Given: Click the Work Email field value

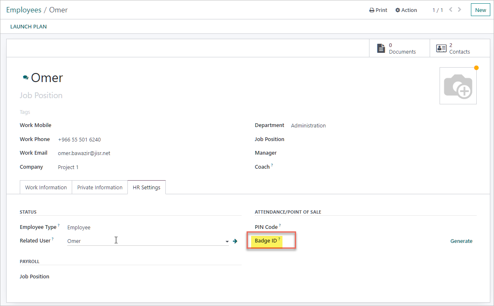Looking at the screenshot, I should pyautogui.click(x=84, y=153).
